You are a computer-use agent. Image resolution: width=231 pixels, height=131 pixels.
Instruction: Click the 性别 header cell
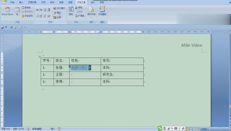coord(85,61)
